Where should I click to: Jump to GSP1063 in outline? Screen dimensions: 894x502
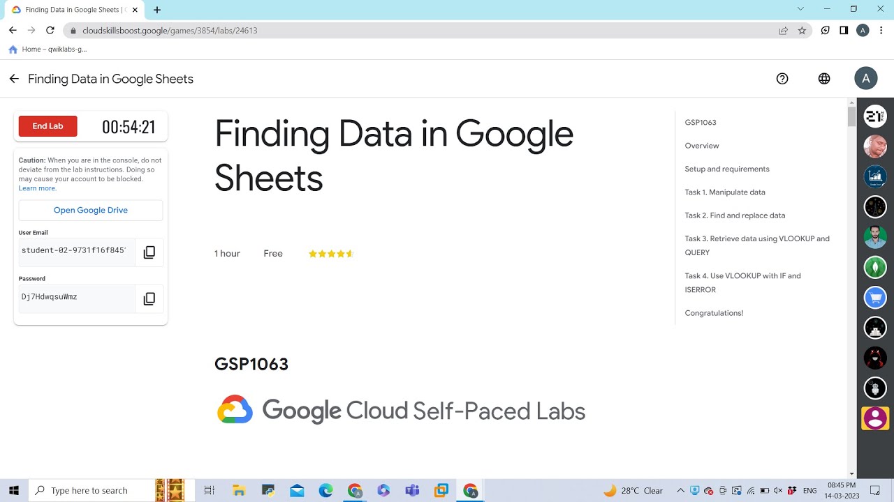701,122
